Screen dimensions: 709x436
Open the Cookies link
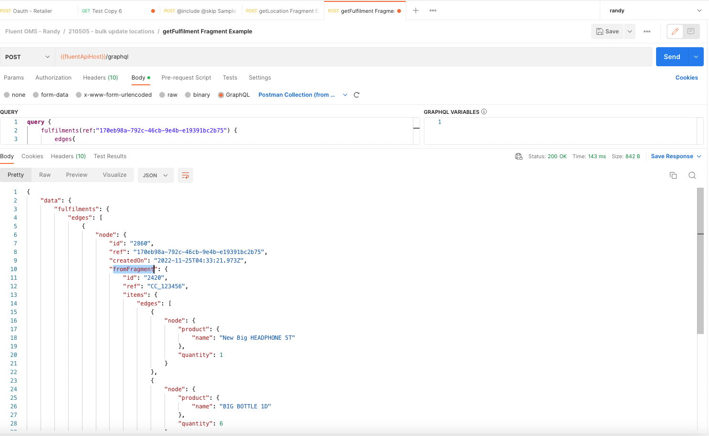[x=686, y=78]
